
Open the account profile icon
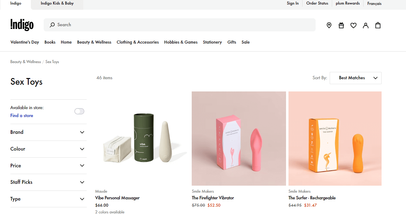click(366, 25)
